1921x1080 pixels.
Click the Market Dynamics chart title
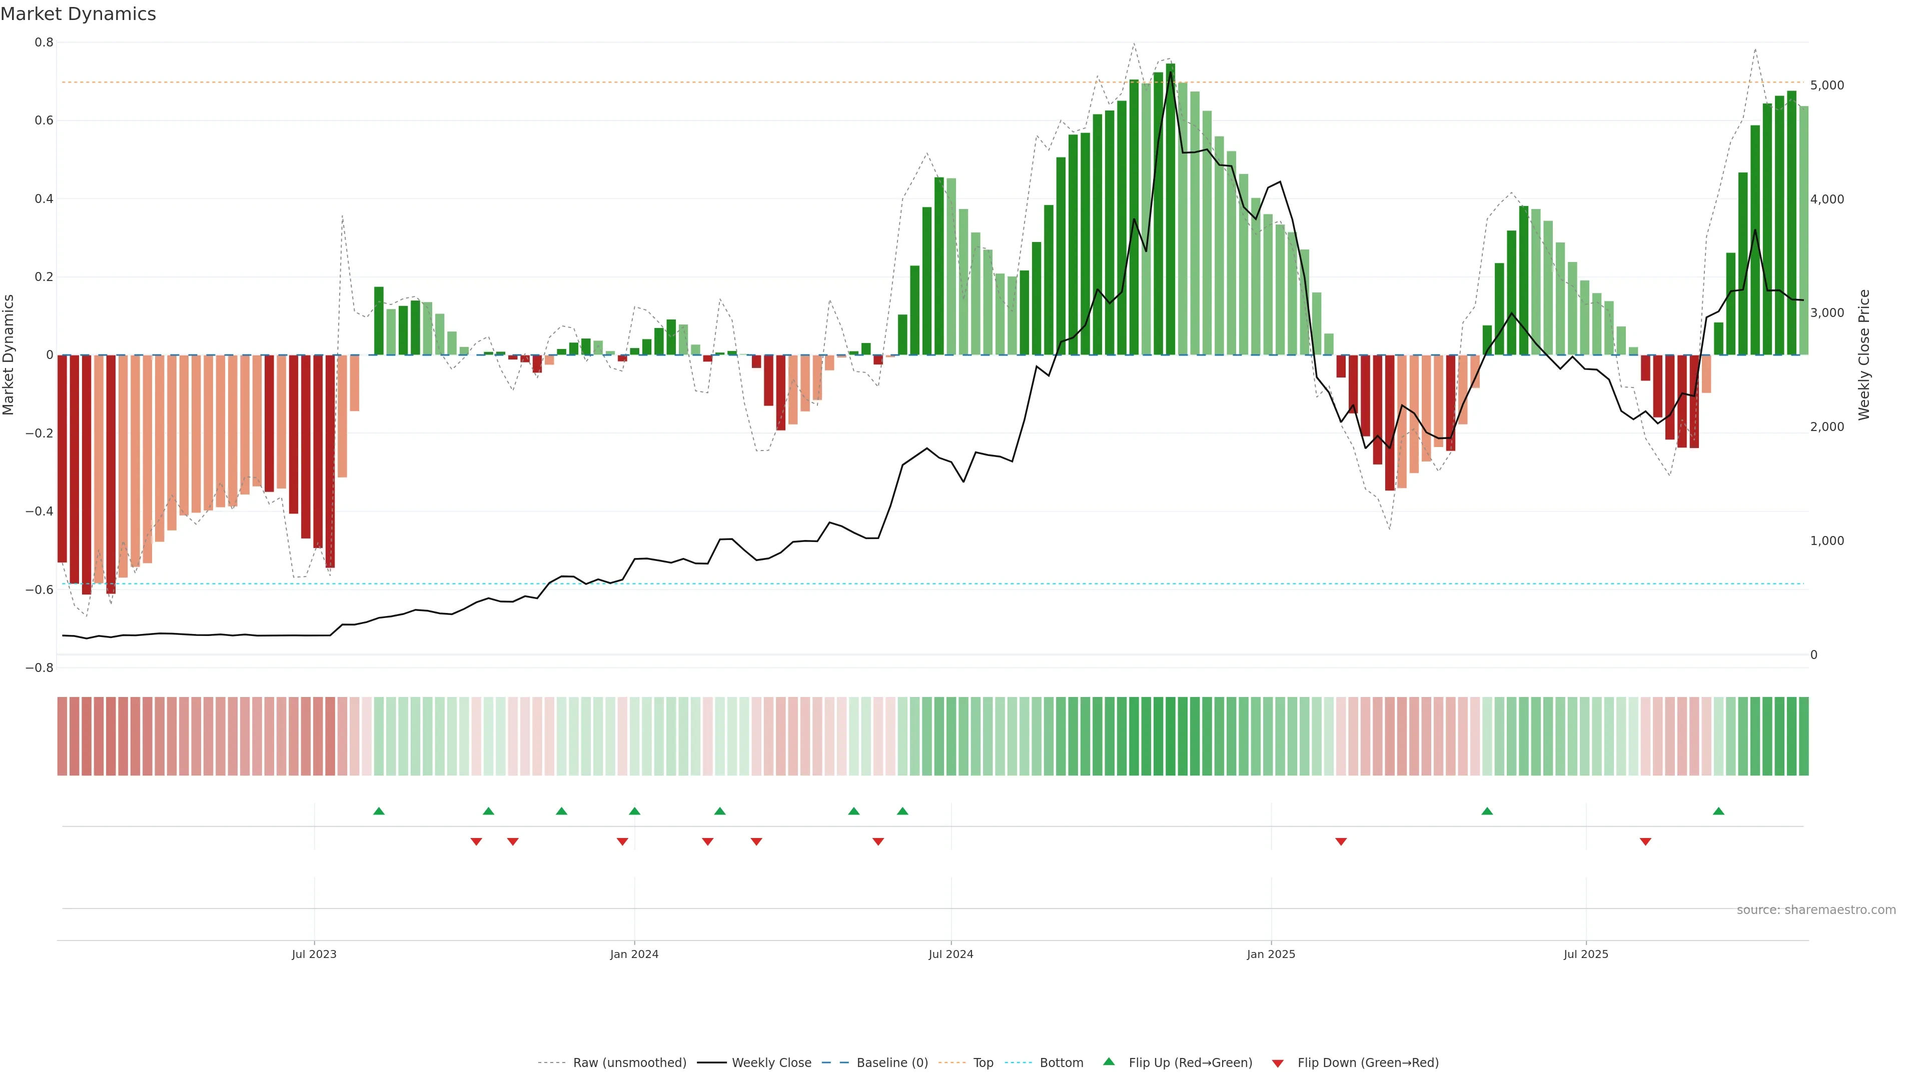79,14
